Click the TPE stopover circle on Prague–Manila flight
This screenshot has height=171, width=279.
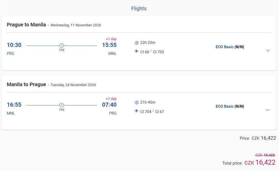point(62,46)
